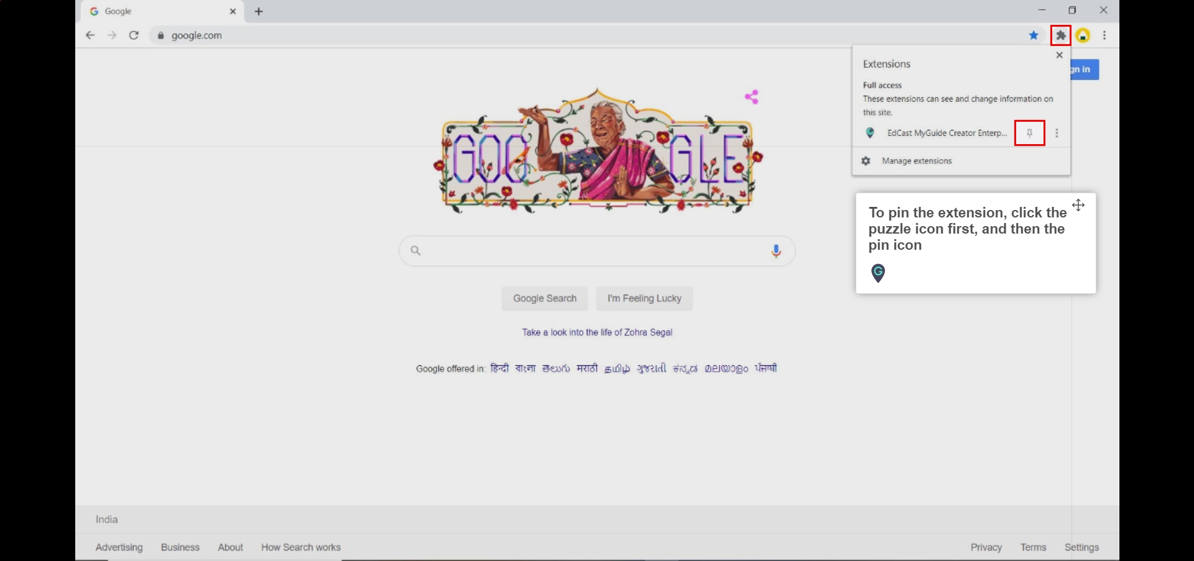Click the blue bookmark star
This screenshot has height=561, width=1194.
tap(1034, 35)
